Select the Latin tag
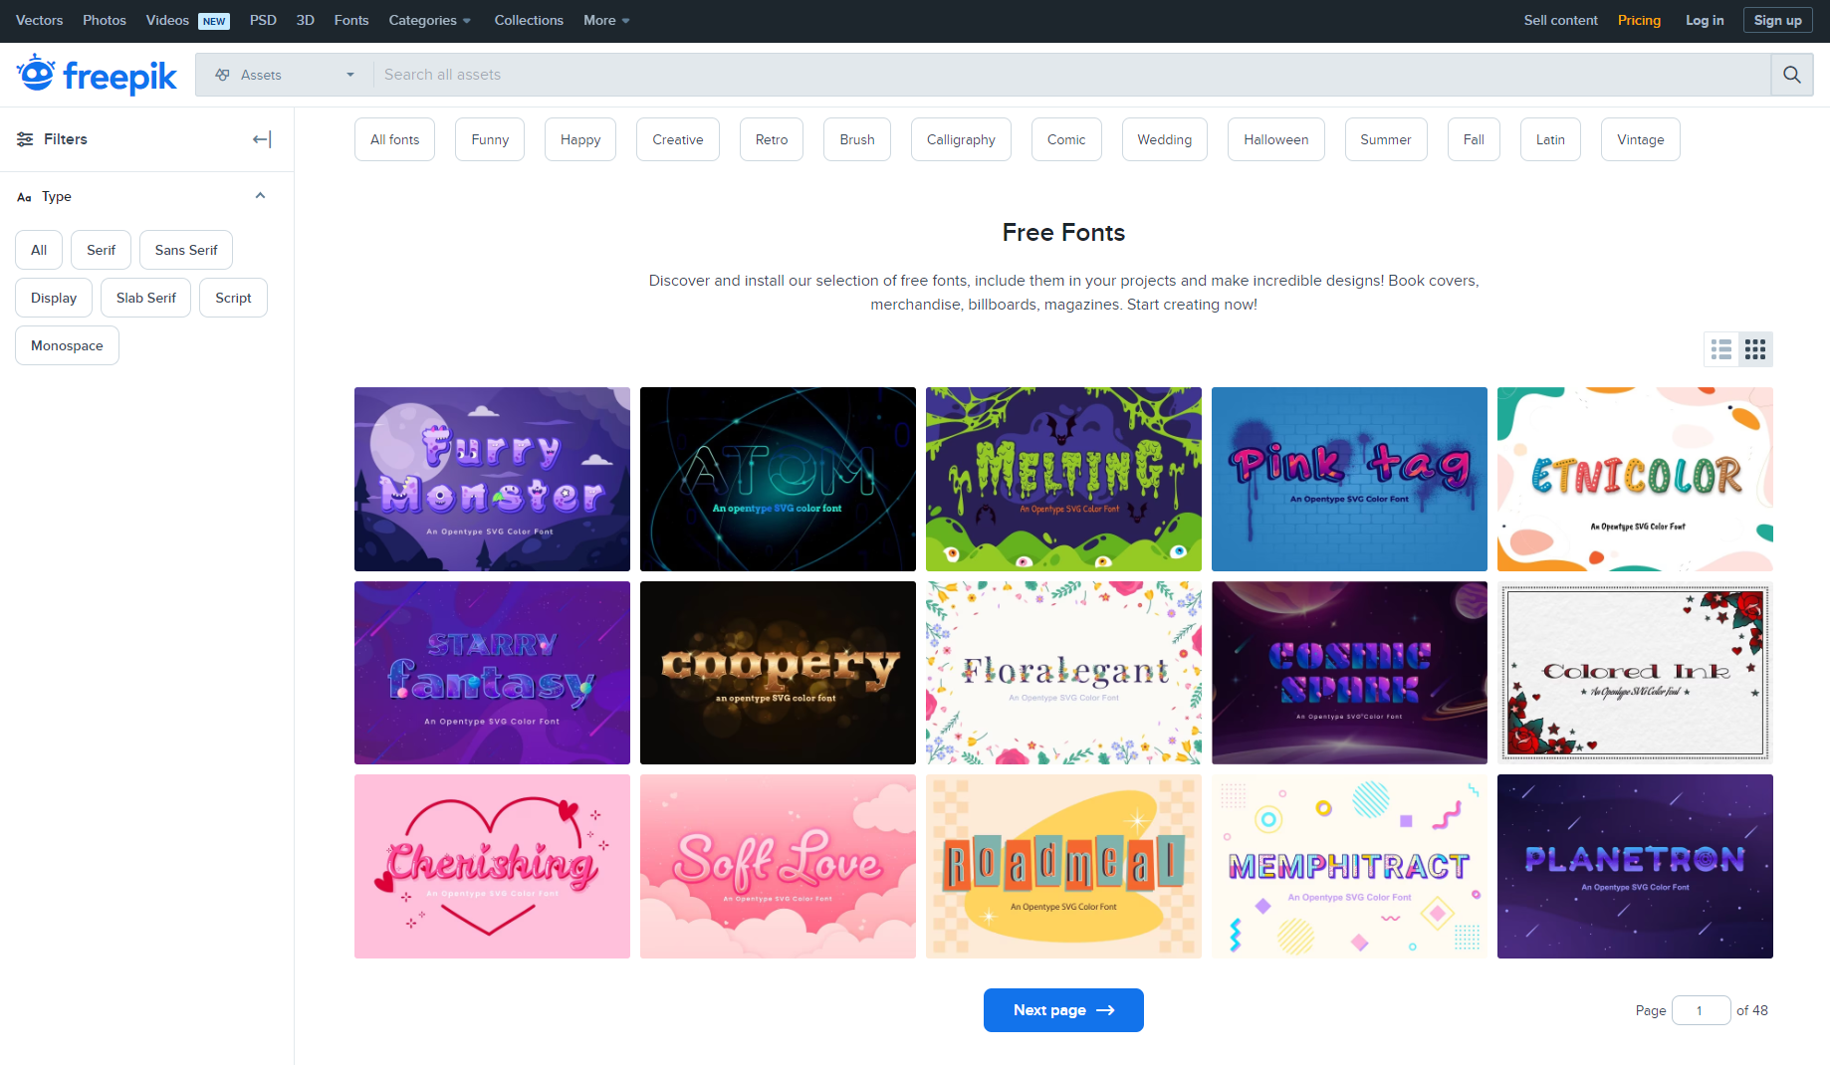Image resolution: width=1830 pixels, height=1065 pixels. [1550, 139]
